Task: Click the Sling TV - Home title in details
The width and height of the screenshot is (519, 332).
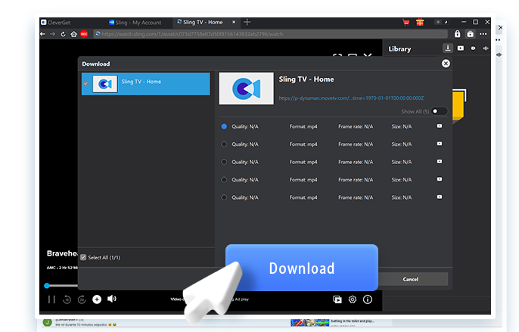Action: click(x=306, y=79)
